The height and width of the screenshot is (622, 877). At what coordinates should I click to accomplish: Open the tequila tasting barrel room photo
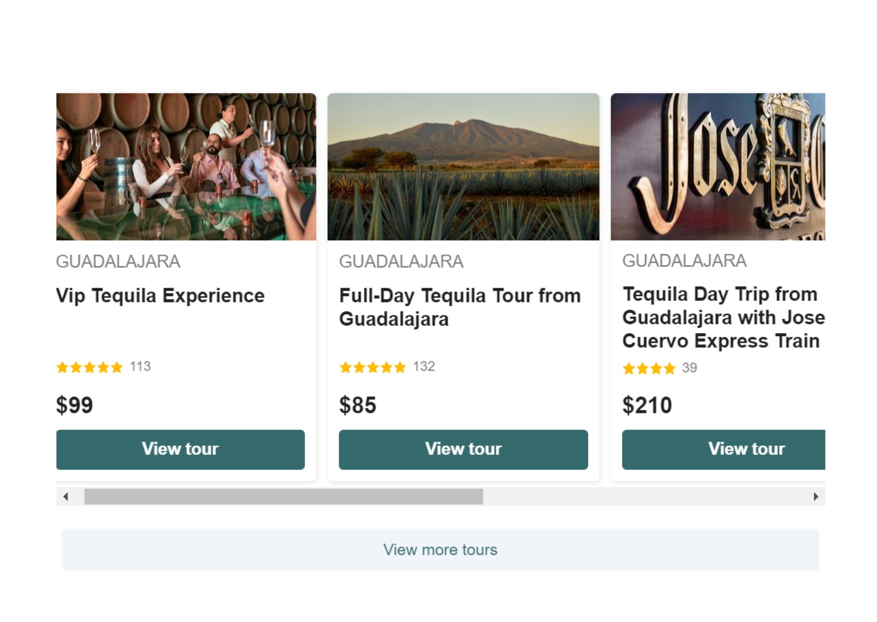click(x=186, y=167)
